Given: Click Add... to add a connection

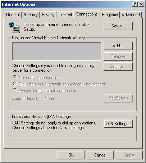Looking at the screenshot, I should [x=118, y=46].
